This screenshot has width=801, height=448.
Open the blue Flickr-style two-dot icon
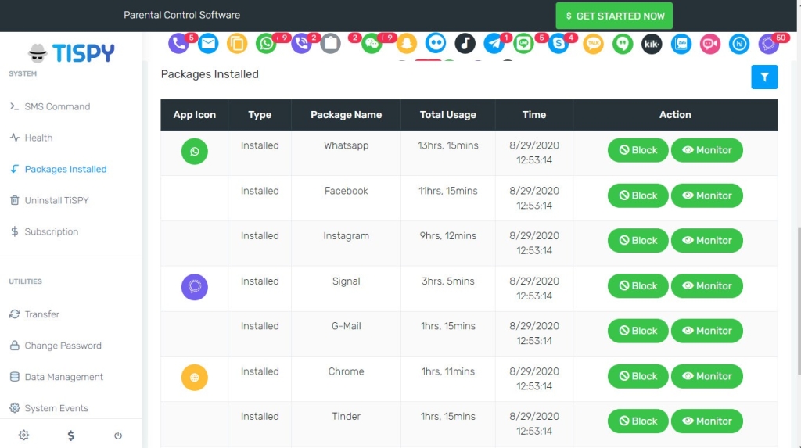tap(436, 44)
